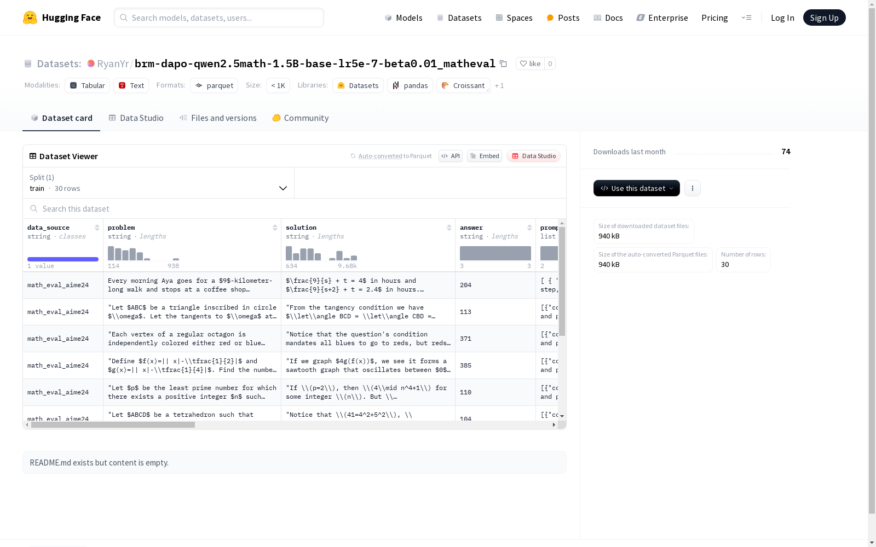
Task: Click the sort icon on solution column
Action: [x=449, y=228]
